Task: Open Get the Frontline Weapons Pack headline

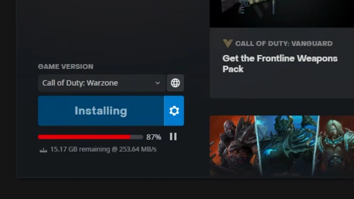Action: pyautogui.click(x=280, y=64)
